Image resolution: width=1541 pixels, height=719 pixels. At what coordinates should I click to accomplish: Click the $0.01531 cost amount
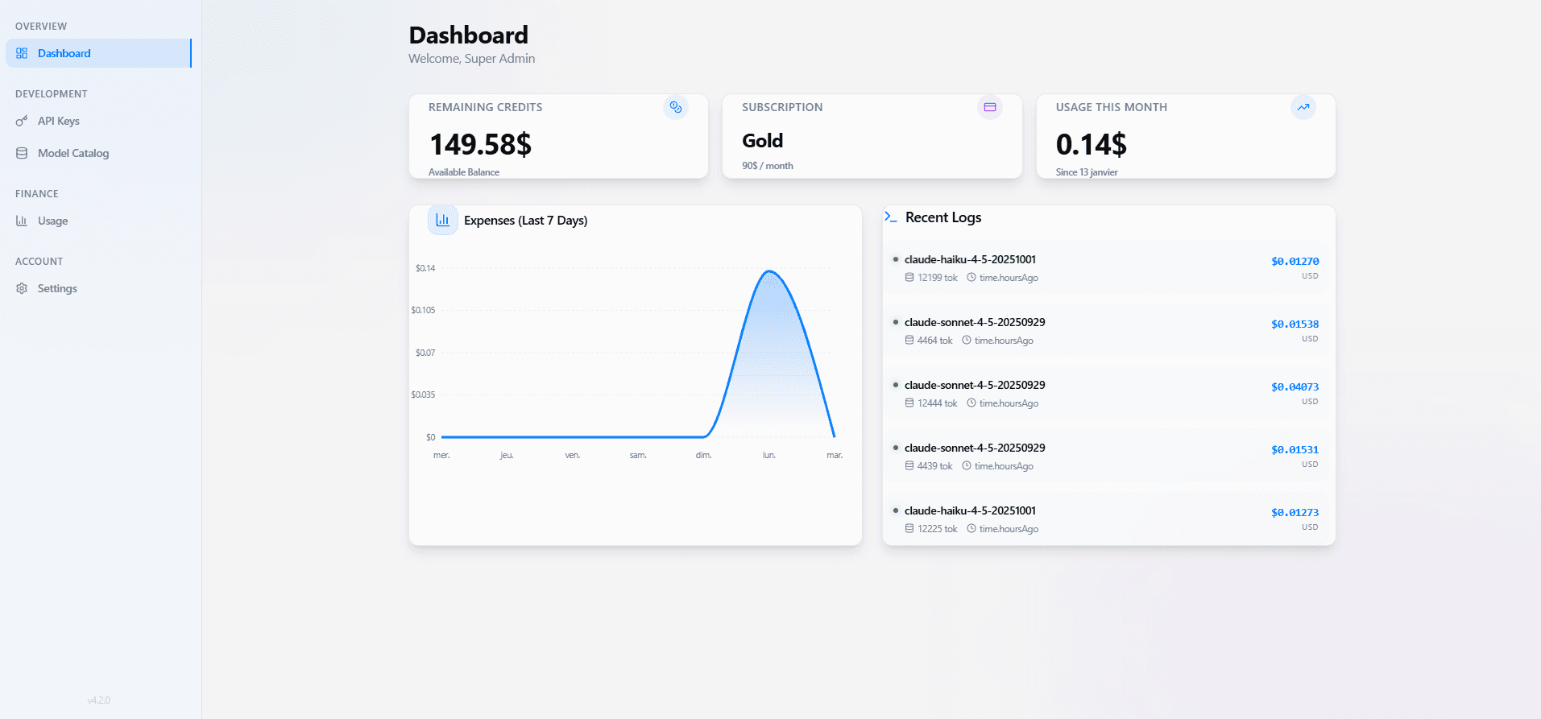point(1295,450)
